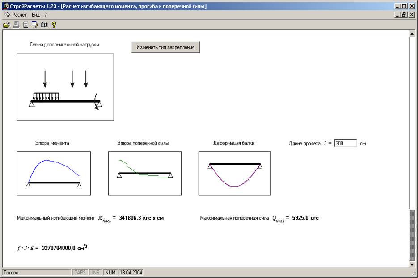Click the NUM indicator in status bar
418x278 pixels.
click(110, 273)
